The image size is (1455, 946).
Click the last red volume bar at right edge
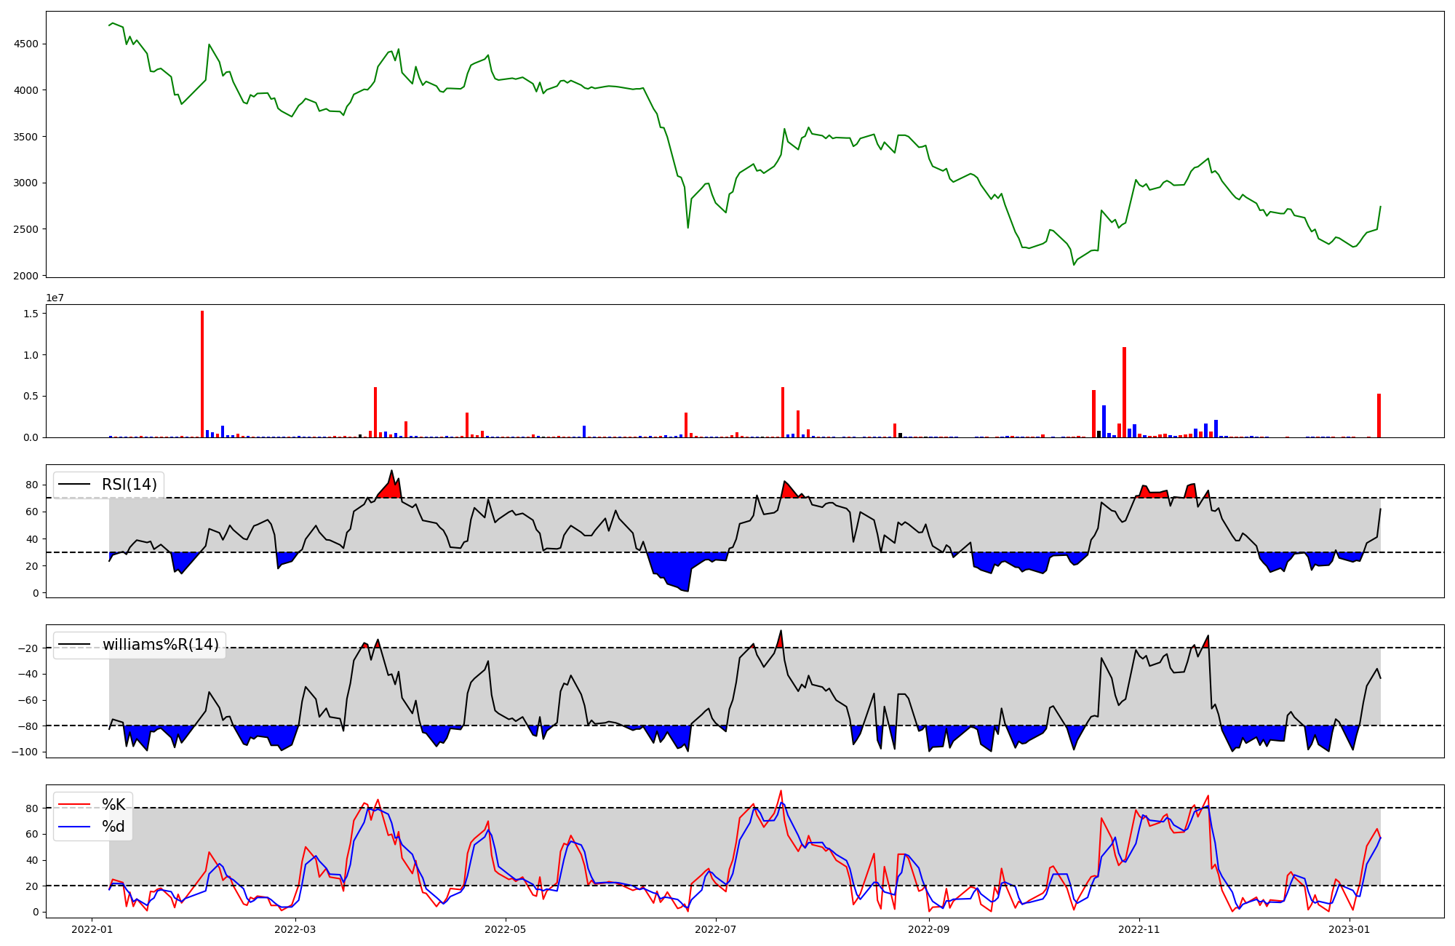pos(1379,416)
